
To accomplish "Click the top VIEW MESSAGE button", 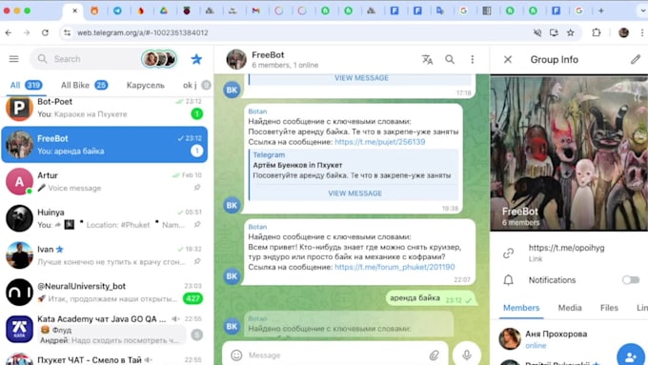I will [x=361, y=78].
